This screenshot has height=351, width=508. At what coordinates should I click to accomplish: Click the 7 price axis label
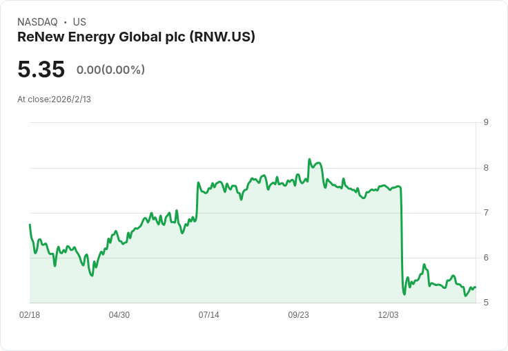click(486, 213)
